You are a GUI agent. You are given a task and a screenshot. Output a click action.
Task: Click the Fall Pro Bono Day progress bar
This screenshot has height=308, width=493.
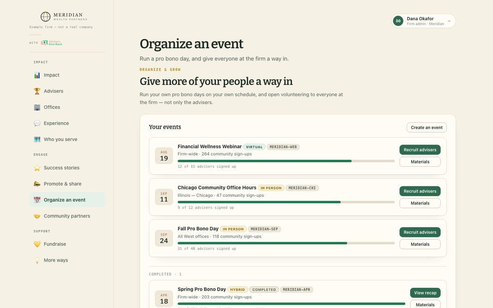click(286, 243)
